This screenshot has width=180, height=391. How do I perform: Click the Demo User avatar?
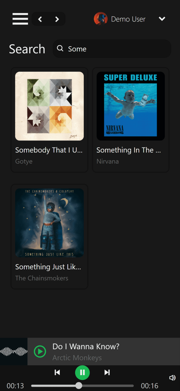click(100, 19)
